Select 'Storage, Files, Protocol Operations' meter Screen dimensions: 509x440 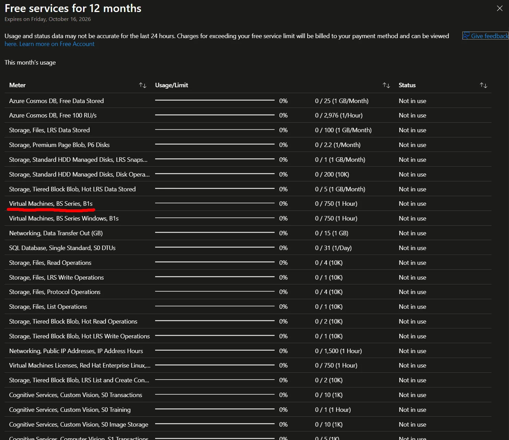point(55,292)
